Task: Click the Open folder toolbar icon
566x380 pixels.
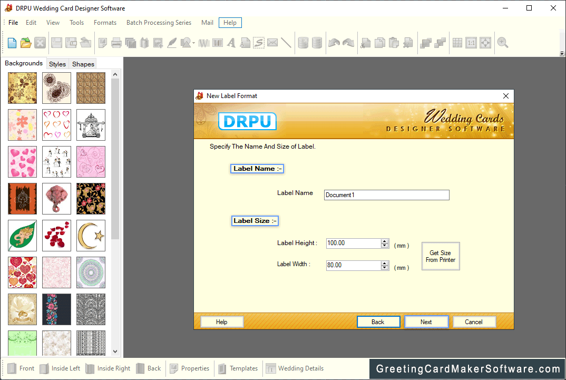Action: point(26,43)
